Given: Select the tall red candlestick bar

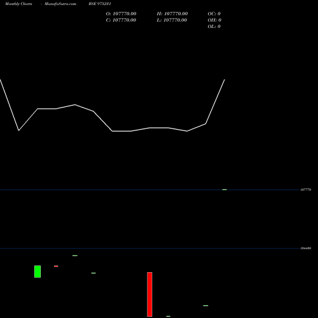Looking at the screenshot, I should (x=149, y=294).
